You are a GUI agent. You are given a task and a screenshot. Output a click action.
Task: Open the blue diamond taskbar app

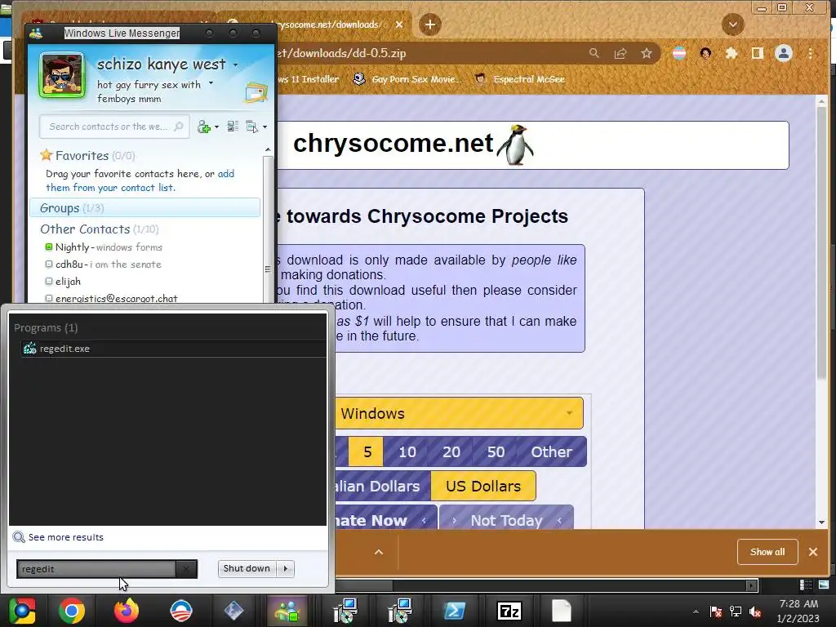[233, 611]
